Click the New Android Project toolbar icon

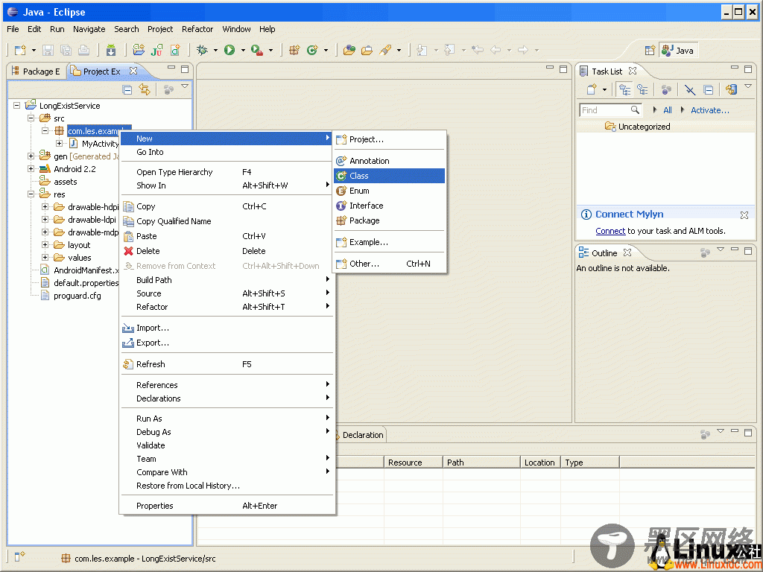[139, 50]
